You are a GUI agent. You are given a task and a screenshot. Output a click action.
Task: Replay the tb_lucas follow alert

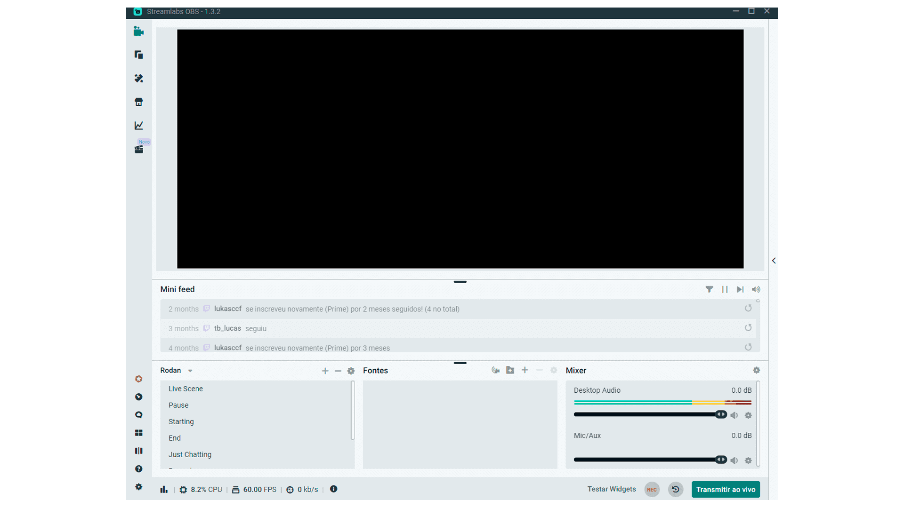pyautogui.click(x=748, y=328)
